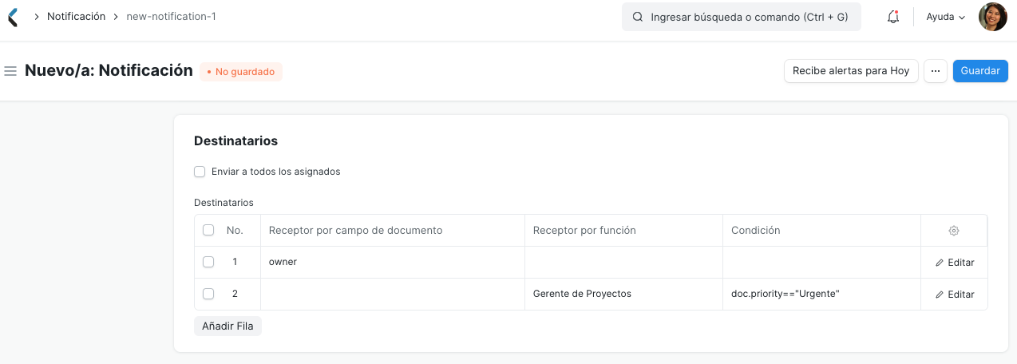The height and width of the screenshot is (364, 1017).
Task: Click empty Receptor por campo cell in row 2
Action: coord(393,294)
